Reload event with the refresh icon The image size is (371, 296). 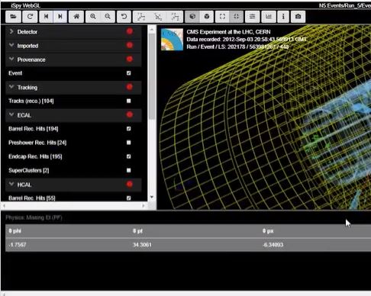coord(30,17)
